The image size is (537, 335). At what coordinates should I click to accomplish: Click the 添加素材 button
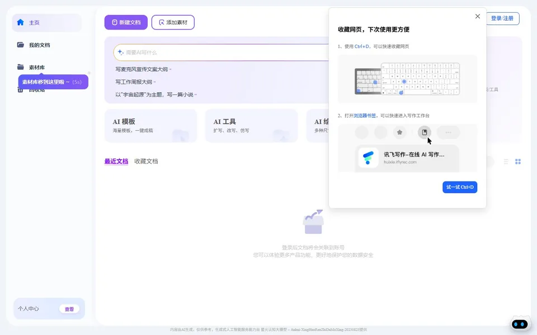coord(173,22)
